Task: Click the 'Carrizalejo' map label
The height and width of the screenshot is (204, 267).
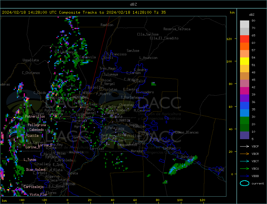Action: point(34,187)
